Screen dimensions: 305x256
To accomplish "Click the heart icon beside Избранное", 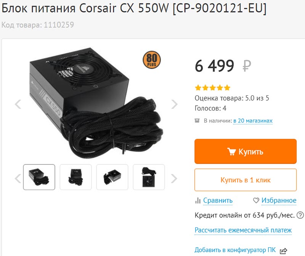I will coord(256,200).
